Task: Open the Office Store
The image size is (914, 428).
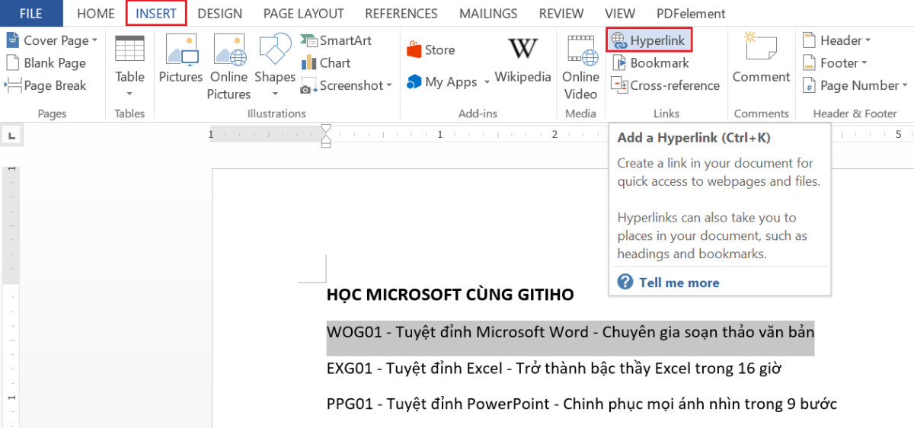Action: (x=430, y=50)
